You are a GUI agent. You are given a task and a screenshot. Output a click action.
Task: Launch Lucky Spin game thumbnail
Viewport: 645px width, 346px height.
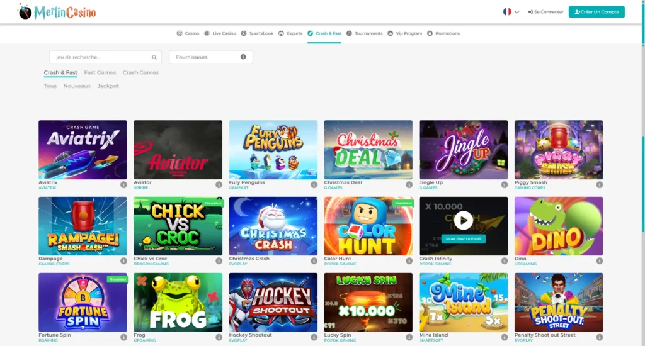pos(368,303)
